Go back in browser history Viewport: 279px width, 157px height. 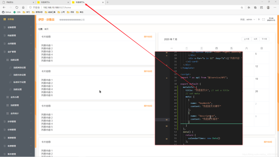pyautogui.click(x=4, y=8)
